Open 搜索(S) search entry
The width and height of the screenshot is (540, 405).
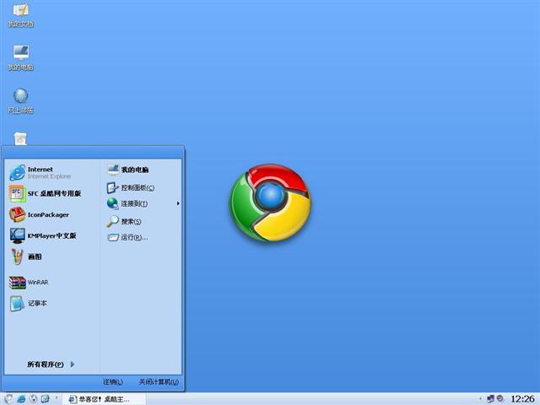point(124,221)
